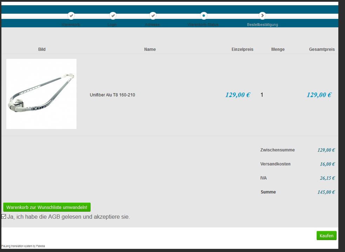Viewport: 345px width, 252px height.
Task: Click the IVA label
Action: 263,178
